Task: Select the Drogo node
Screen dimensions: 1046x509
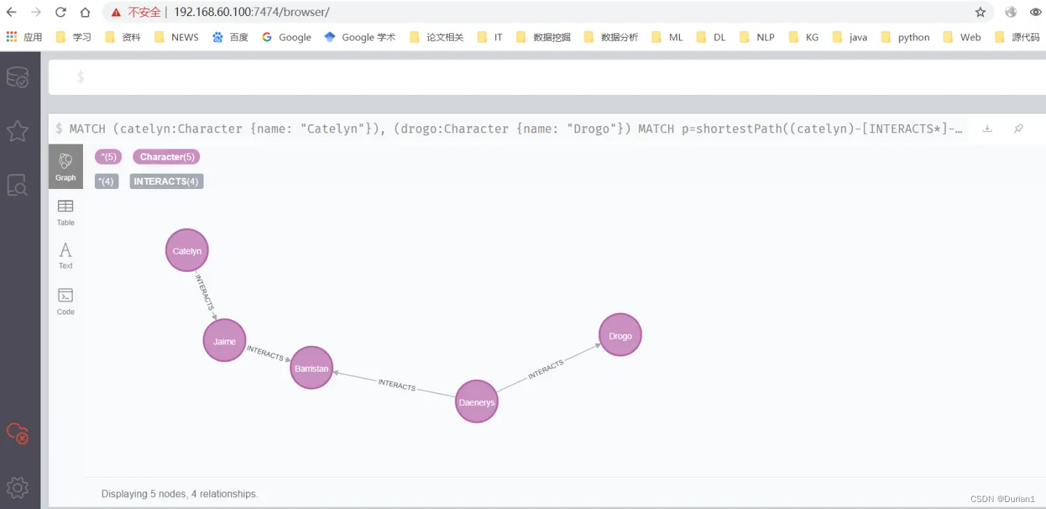Action: [x=620, y=335]
